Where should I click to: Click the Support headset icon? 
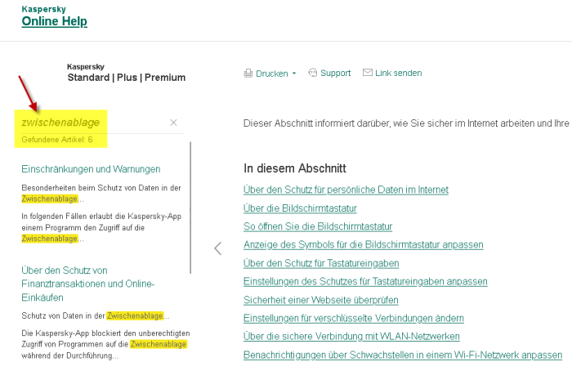click(313, 73)
